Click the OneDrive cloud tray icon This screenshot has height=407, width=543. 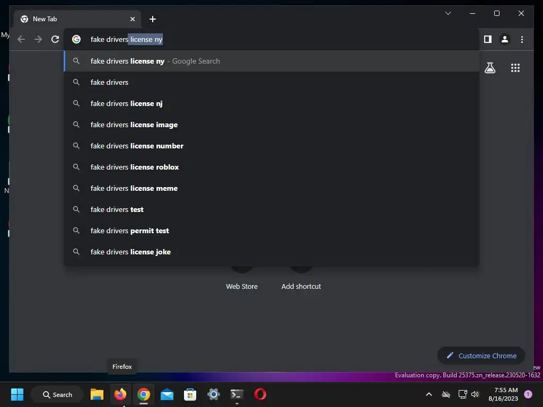pos(446,394)
